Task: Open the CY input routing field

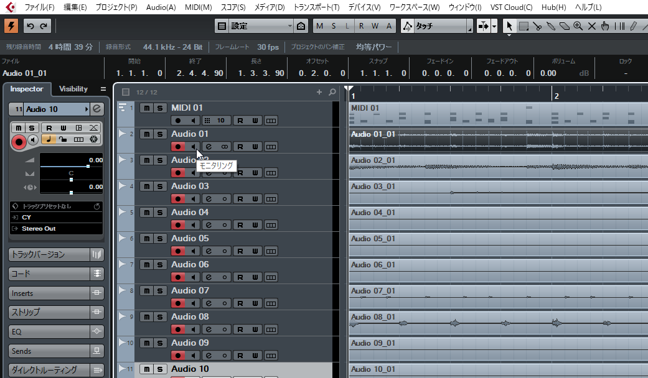Action: 56,217
